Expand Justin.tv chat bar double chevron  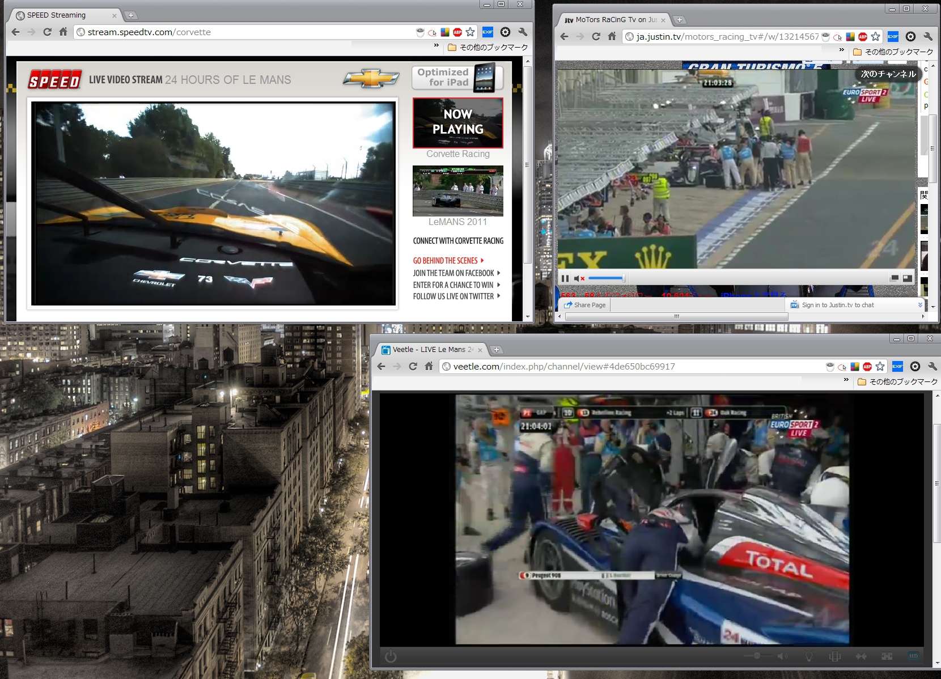920,305
